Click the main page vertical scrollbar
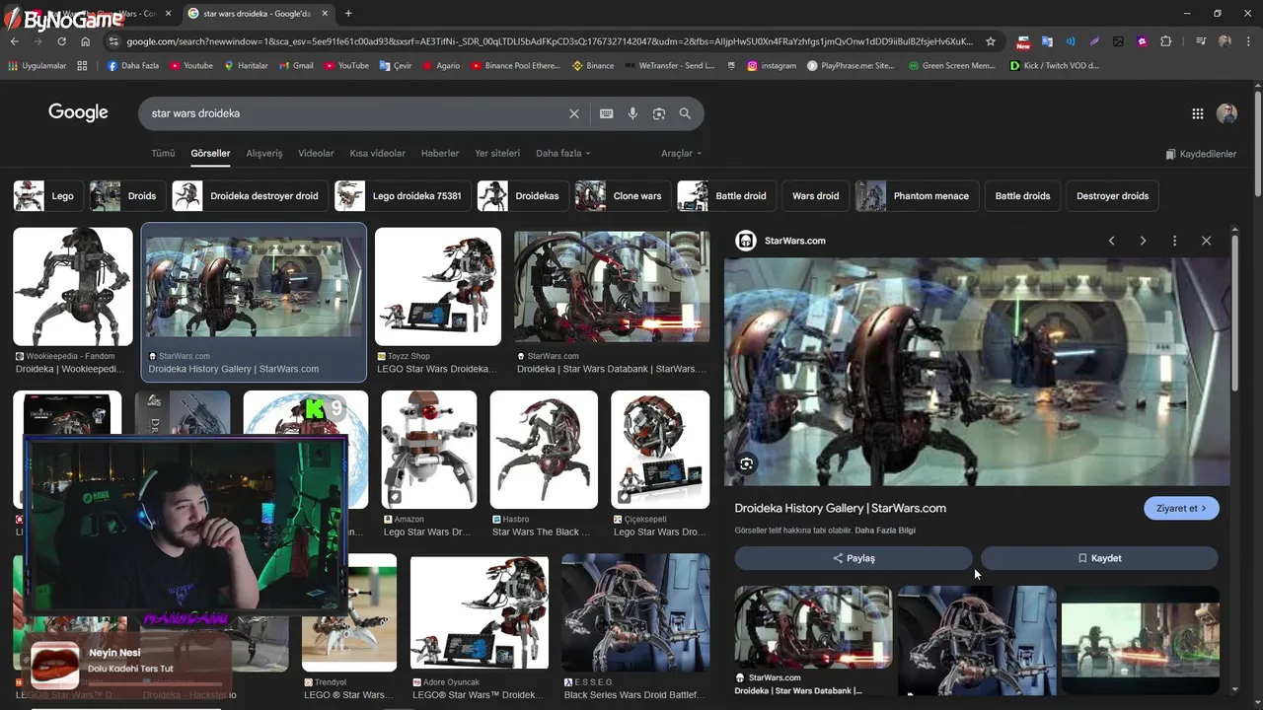The width and height of the screenshot is (1263, 710). coord(1257,145)
